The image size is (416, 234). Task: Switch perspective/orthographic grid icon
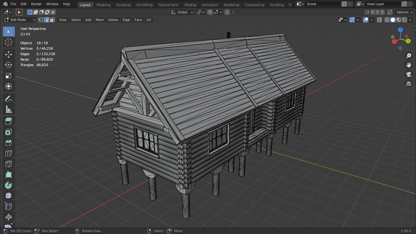click(x=409, y=84)
